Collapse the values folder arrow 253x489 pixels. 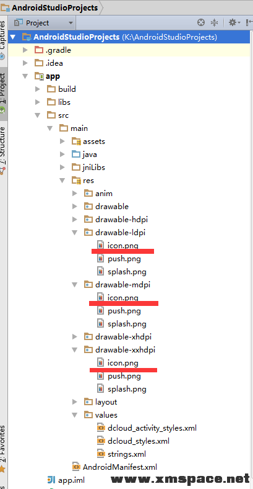[x=75, y=415]
